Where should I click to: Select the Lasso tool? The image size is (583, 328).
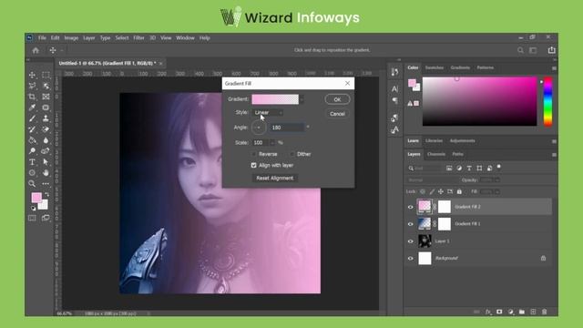coord(33,86)
